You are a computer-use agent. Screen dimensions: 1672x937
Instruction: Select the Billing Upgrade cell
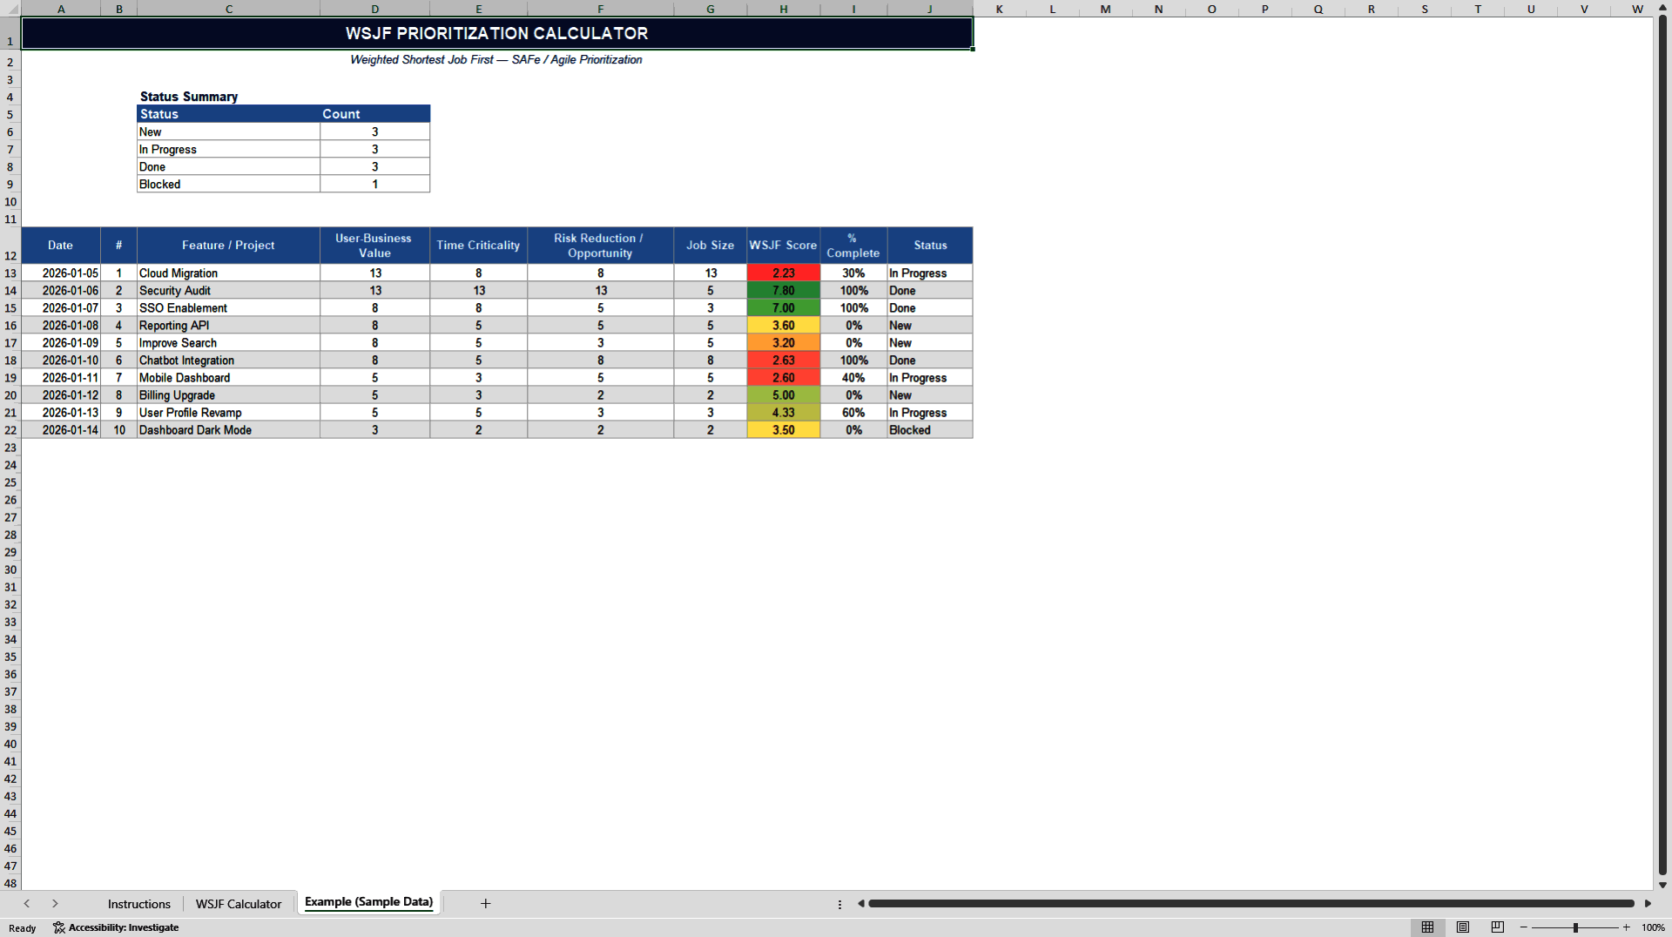pos(228,395)
